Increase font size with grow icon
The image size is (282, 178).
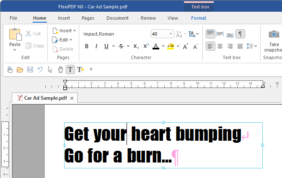(x=186, y=46)
